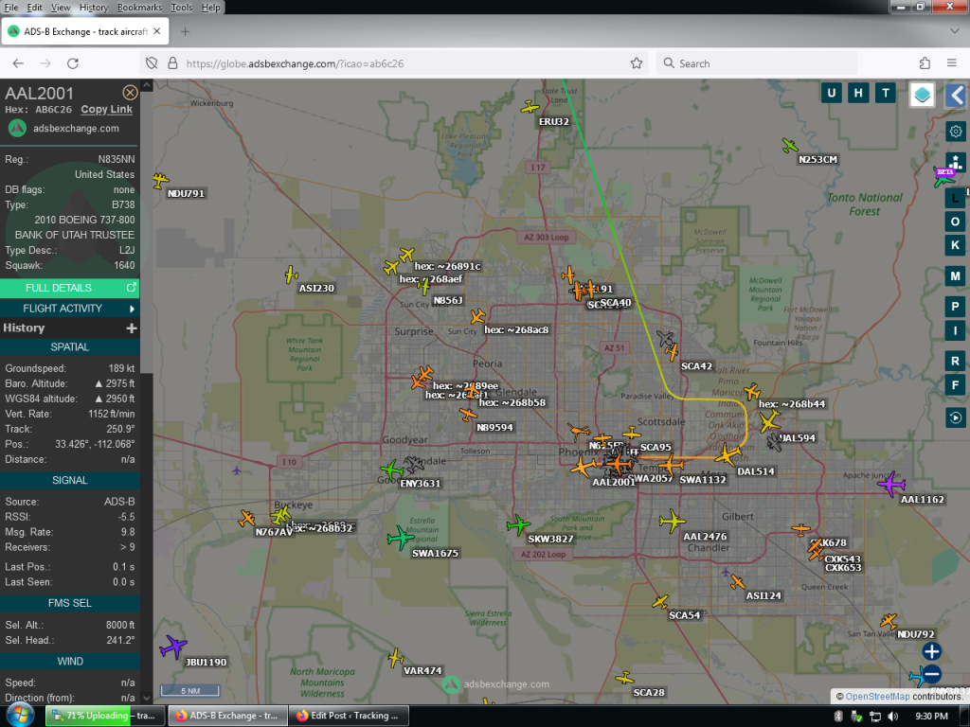
Task: Open the Windows Start button
Action: (x=20, y=716)
